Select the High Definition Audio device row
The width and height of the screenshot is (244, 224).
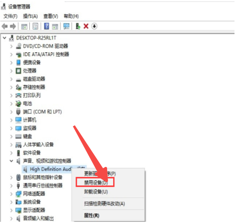point(54,169)
